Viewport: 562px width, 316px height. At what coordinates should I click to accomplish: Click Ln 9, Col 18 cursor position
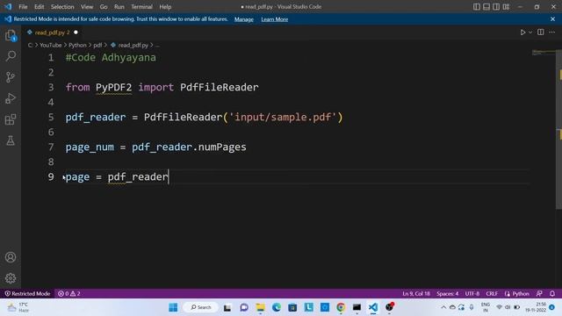click(416, 293)
